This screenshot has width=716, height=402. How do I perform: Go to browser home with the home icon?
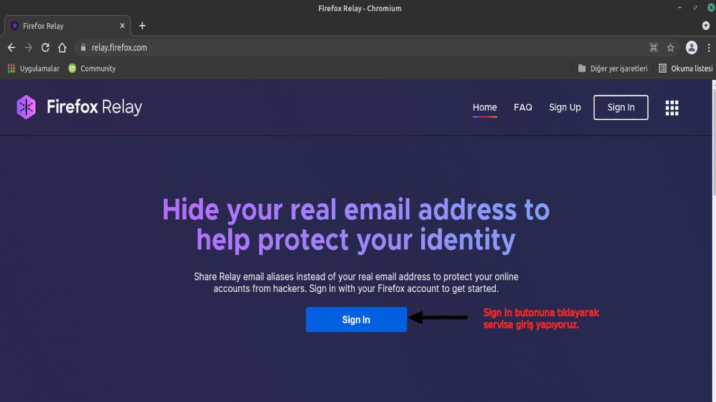(x=62, y=47)
